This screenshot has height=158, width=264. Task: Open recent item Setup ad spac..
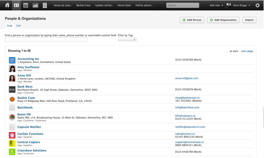63,5
